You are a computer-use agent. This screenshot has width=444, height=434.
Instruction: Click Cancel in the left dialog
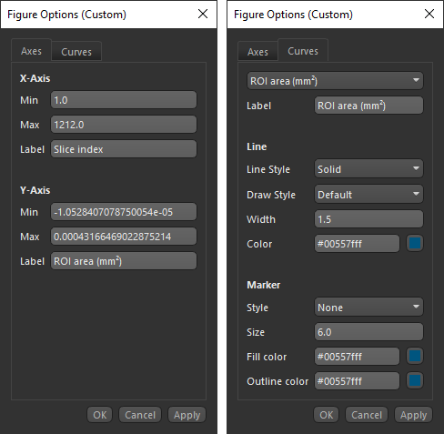140,415
